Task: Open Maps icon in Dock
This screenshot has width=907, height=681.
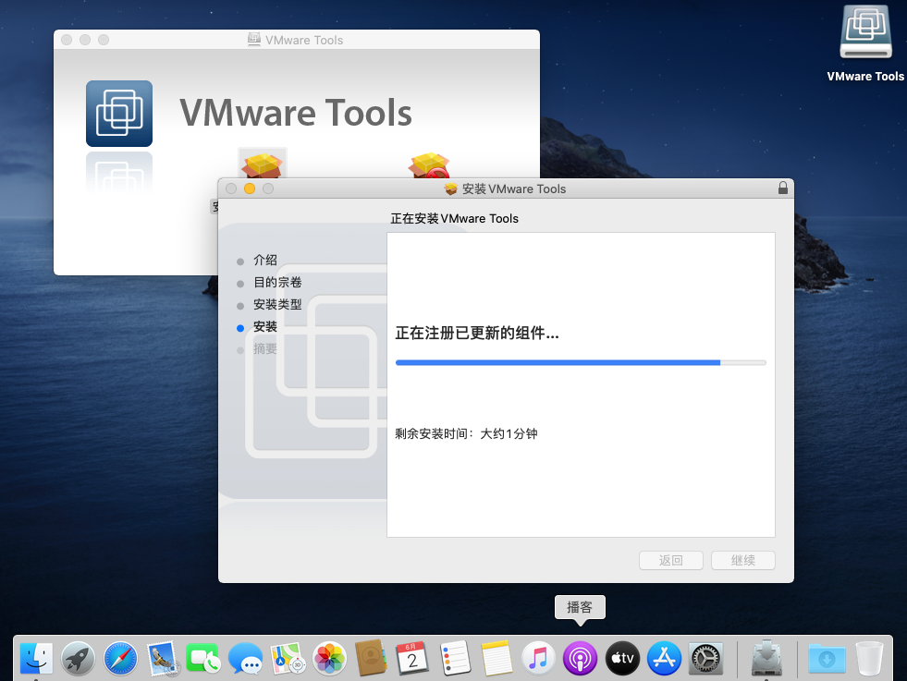Action: click(288, 659)
